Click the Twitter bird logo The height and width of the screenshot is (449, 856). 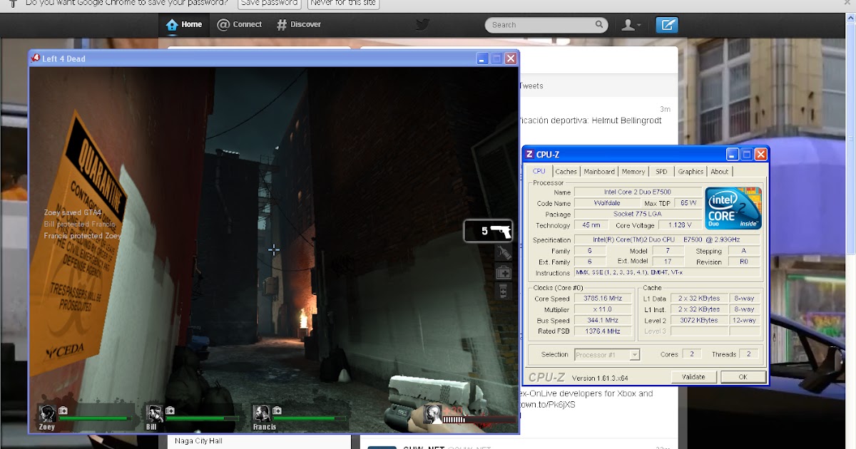(422, 25)
